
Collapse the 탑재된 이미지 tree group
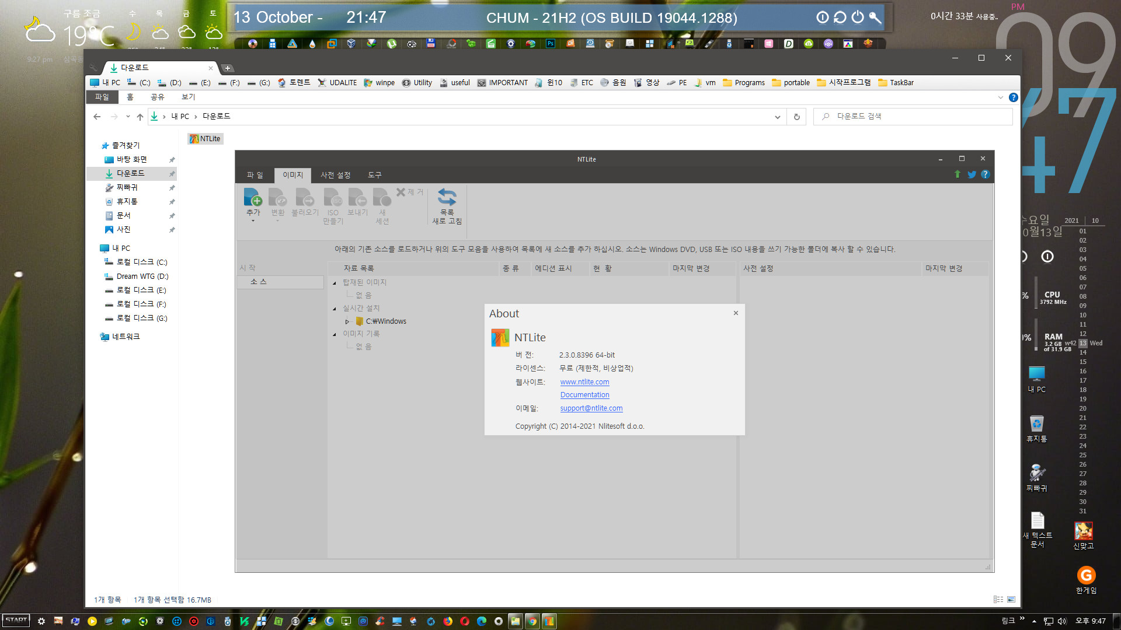coord(335,283)
